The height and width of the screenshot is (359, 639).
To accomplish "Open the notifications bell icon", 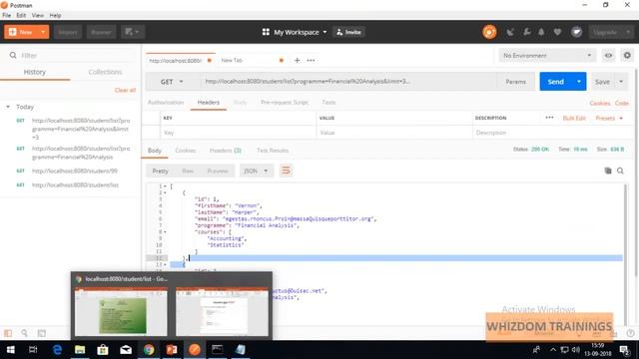I will pos(541,32).
